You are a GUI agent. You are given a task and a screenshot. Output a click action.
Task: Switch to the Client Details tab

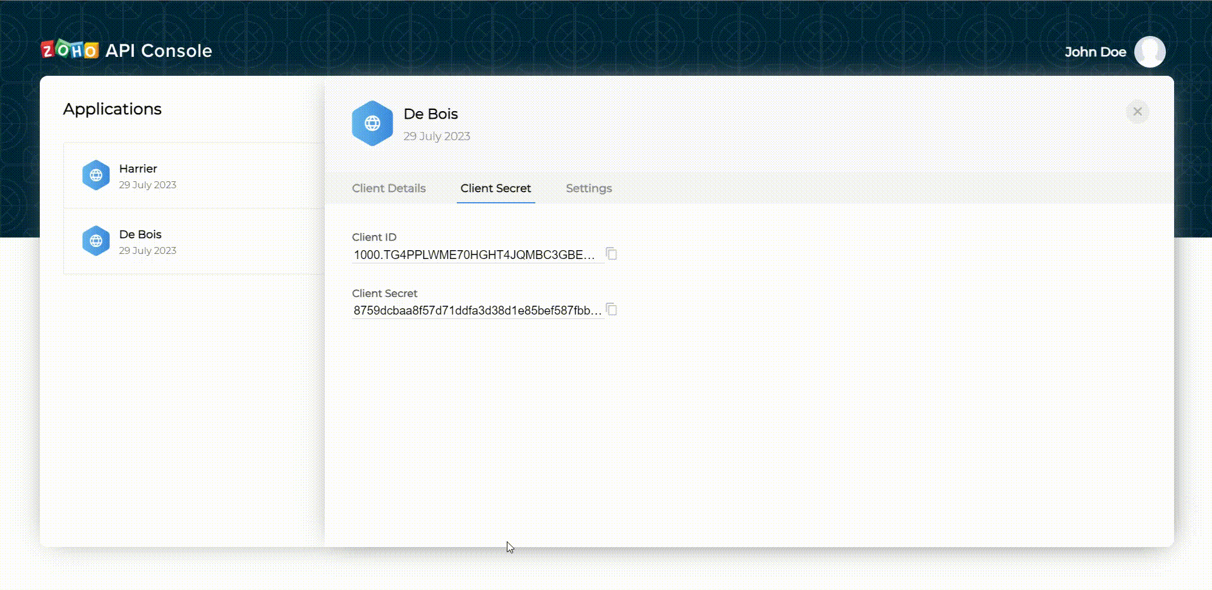click(389, 188)
